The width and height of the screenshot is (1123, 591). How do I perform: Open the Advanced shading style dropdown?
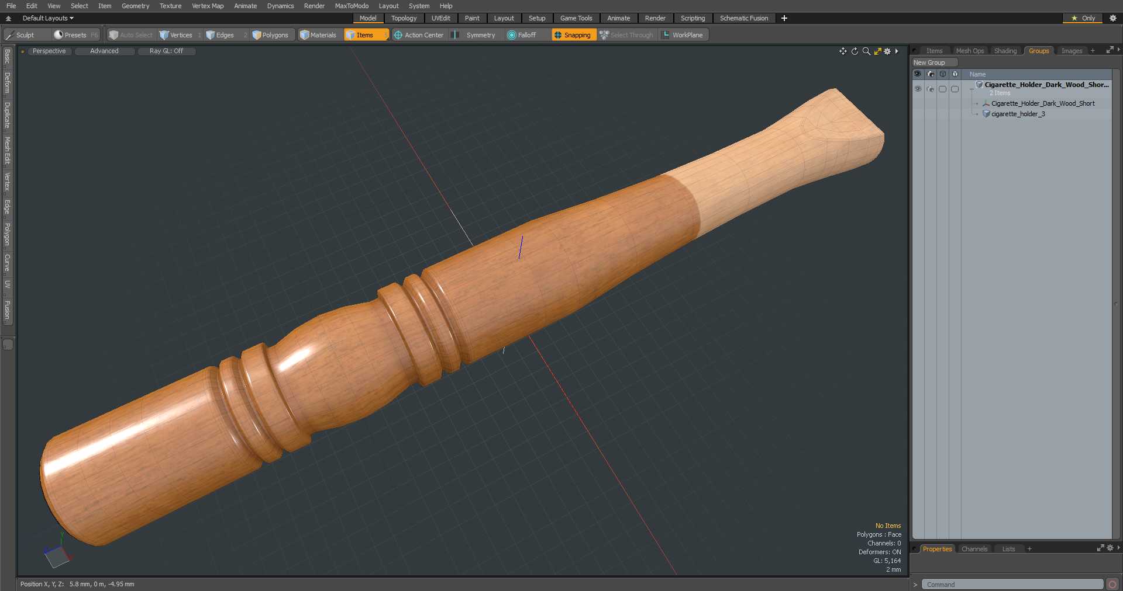click(105, 51)
